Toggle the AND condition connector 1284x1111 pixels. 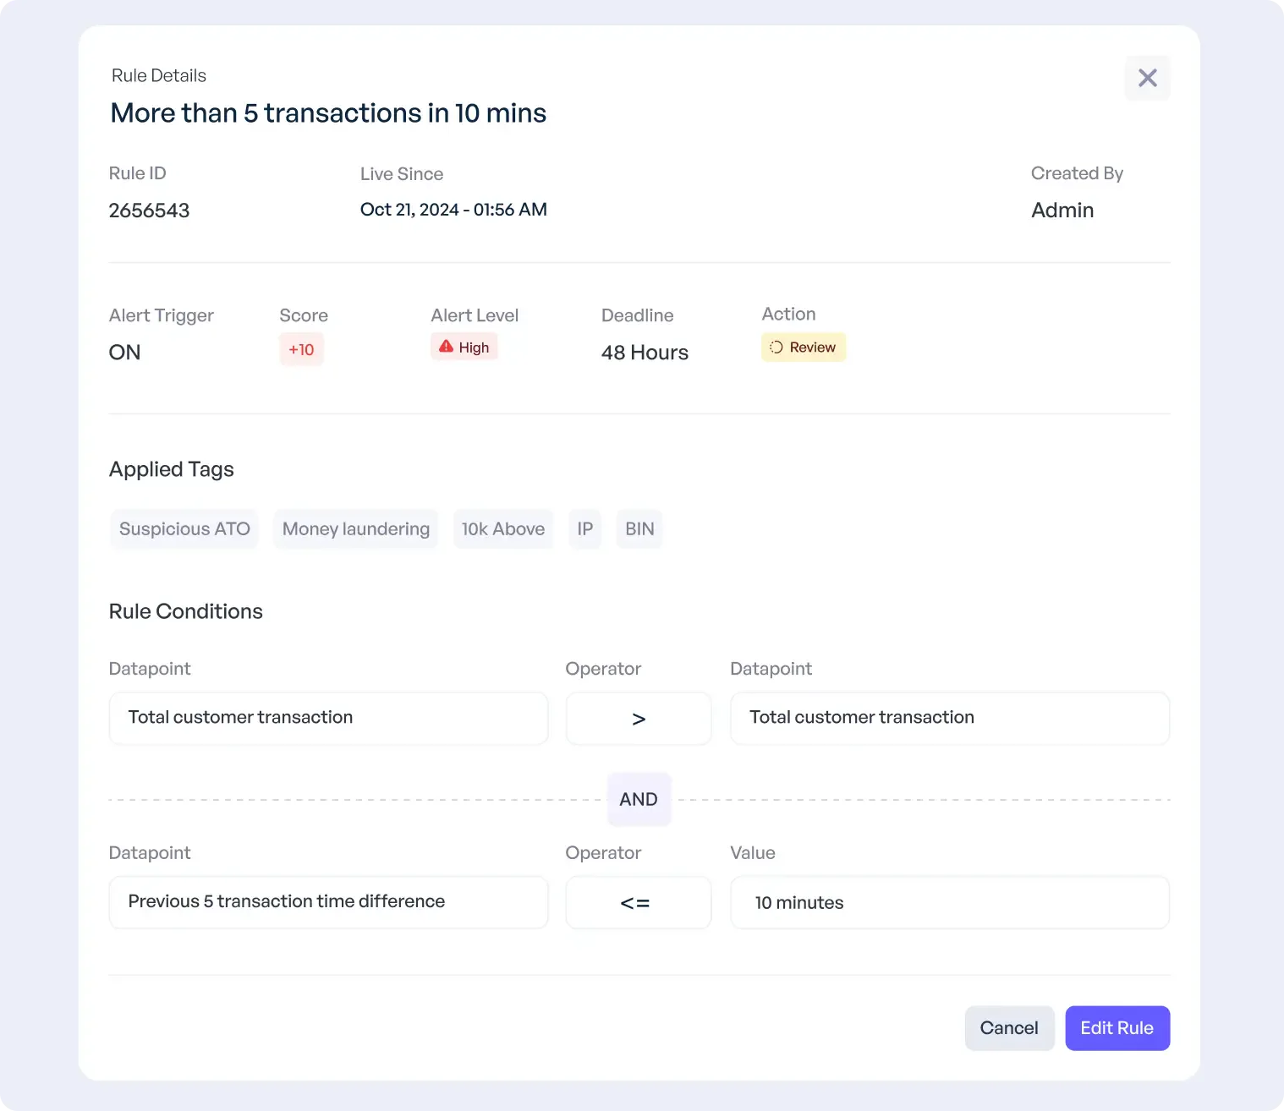[x=639, y=799]
